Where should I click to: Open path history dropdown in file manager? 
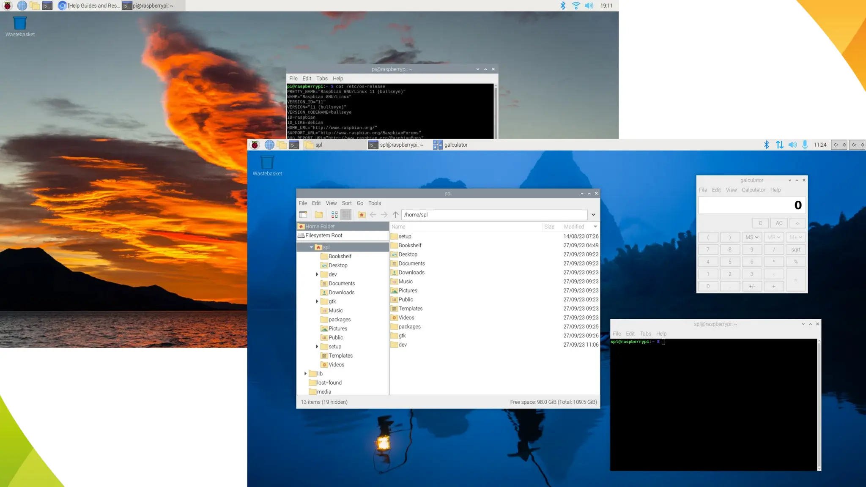click(593, 215)
